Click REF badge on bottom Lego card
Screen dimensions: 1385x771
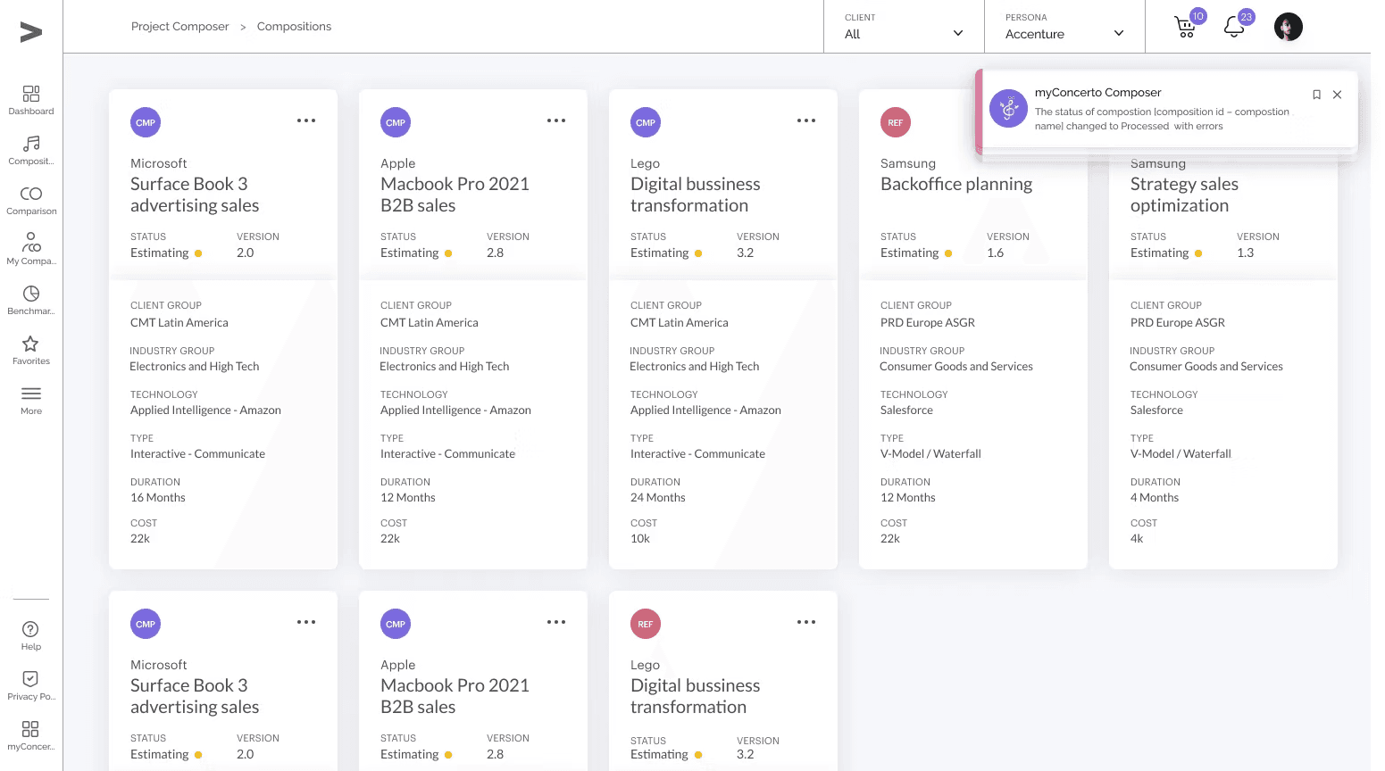point(646,624)
